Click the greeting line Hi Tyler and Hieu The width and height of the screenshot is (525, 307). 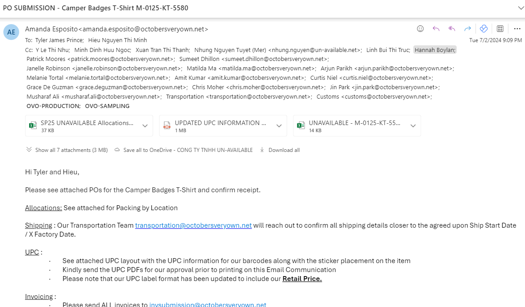(x=52, y=172)
